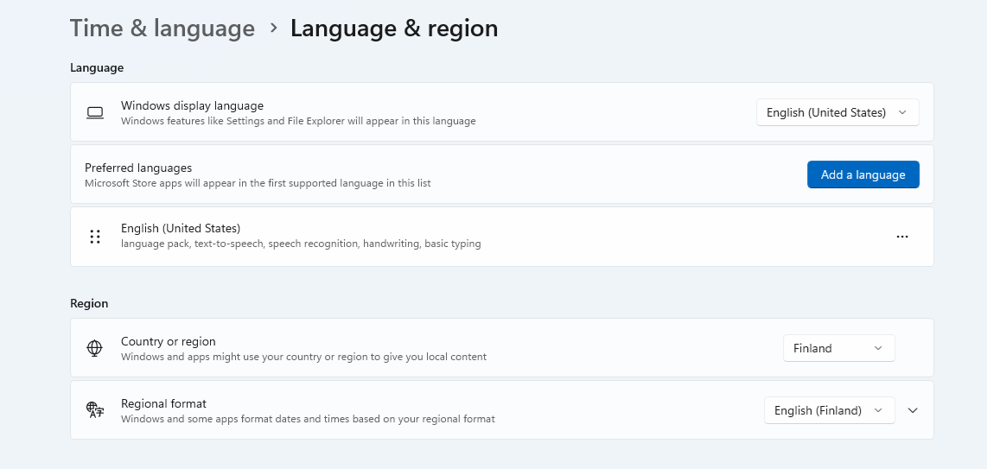Click the Regional format globe-and-letter icon
This screenshot has width=987, height=469.
[95, 410]
